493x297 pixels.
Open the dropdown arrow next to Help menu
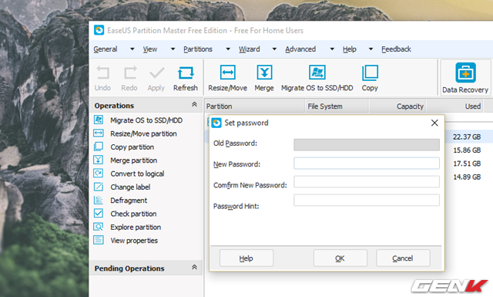371,49
